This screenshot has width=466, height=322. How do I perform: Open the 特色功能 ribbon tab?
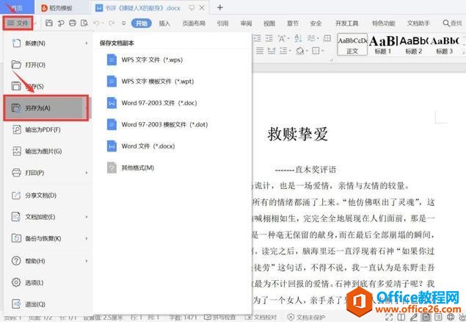pyautogui.click(x=383, y=24)
